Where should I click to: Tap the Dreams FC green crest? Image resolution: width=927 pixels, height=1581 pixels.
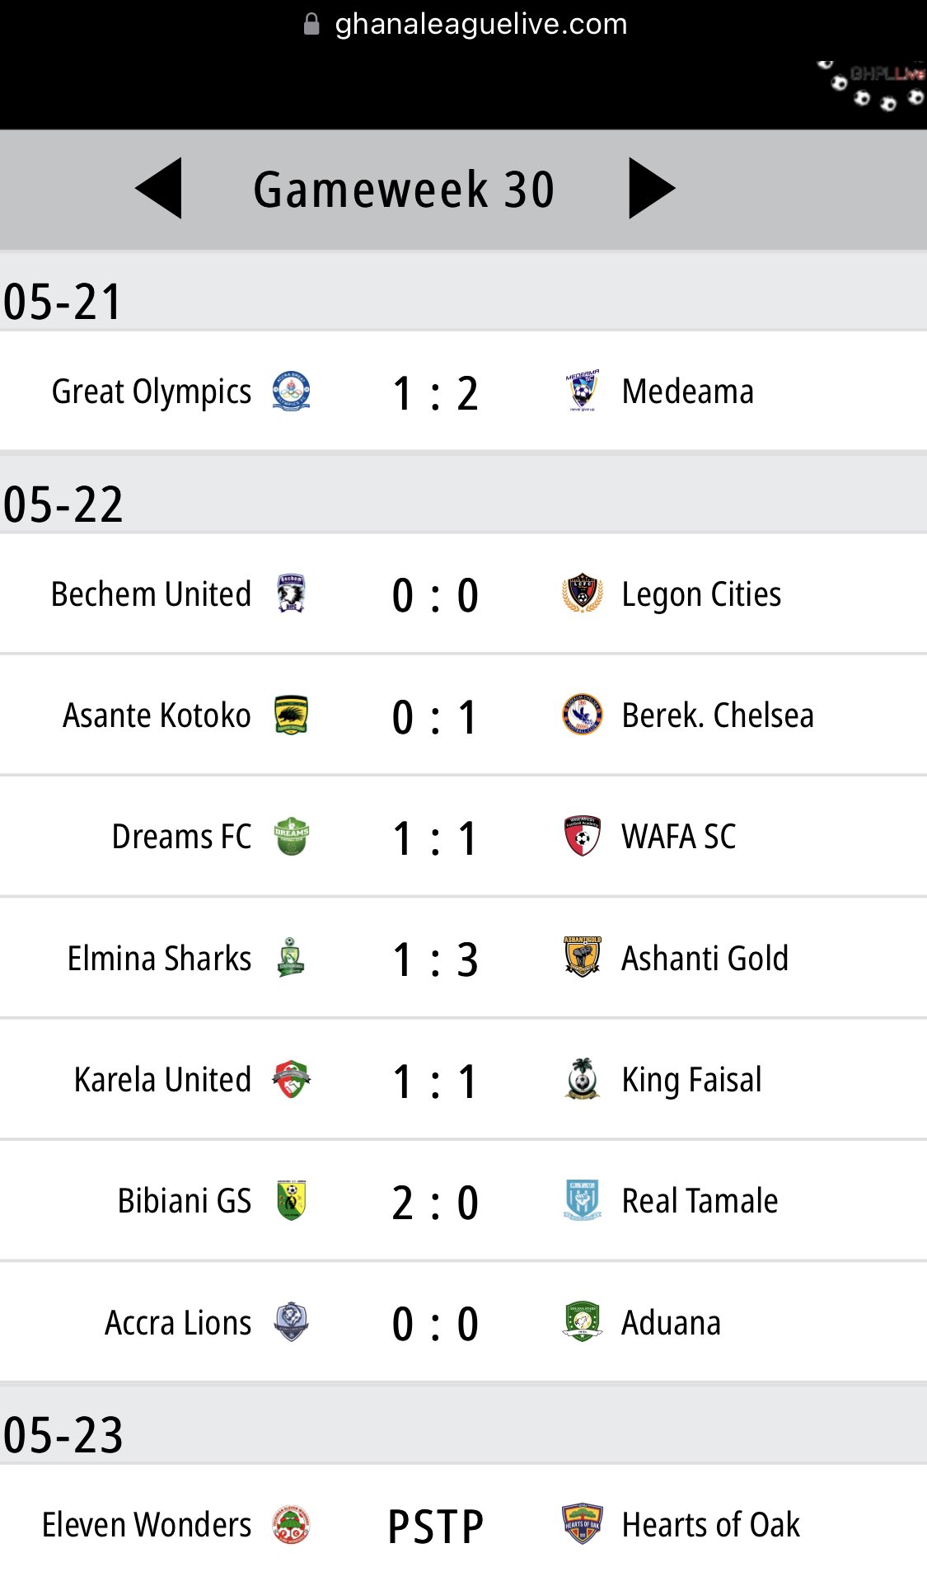click(291, 837)
